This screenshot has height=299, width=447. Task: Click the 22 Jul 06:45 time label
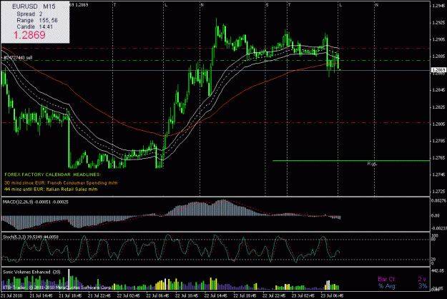(x=157, y=295)
